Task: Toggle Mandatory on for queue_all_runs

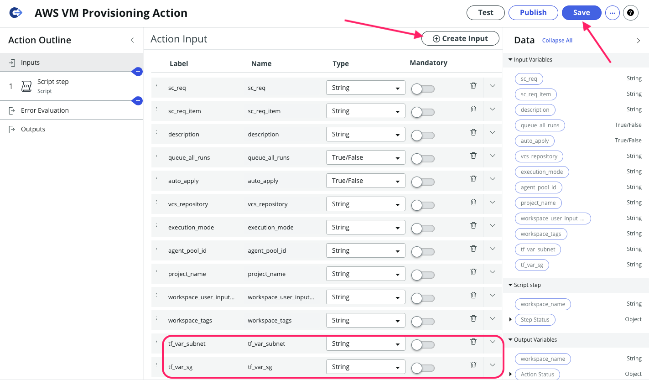Action: pyautogui.click(x=423, y=158)
